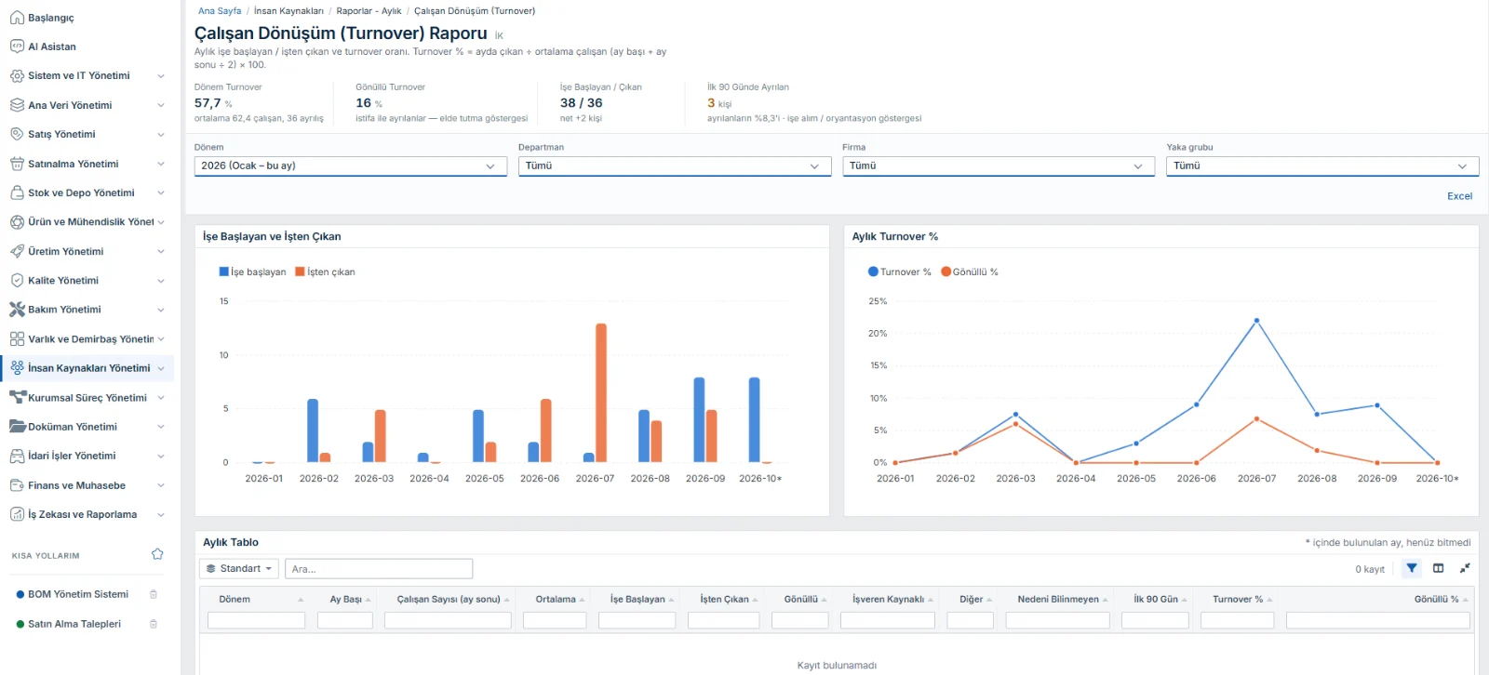Click the Satın Alma Yönetimi basket icon
Screen dimensions: 1489x675
(17, 164)
